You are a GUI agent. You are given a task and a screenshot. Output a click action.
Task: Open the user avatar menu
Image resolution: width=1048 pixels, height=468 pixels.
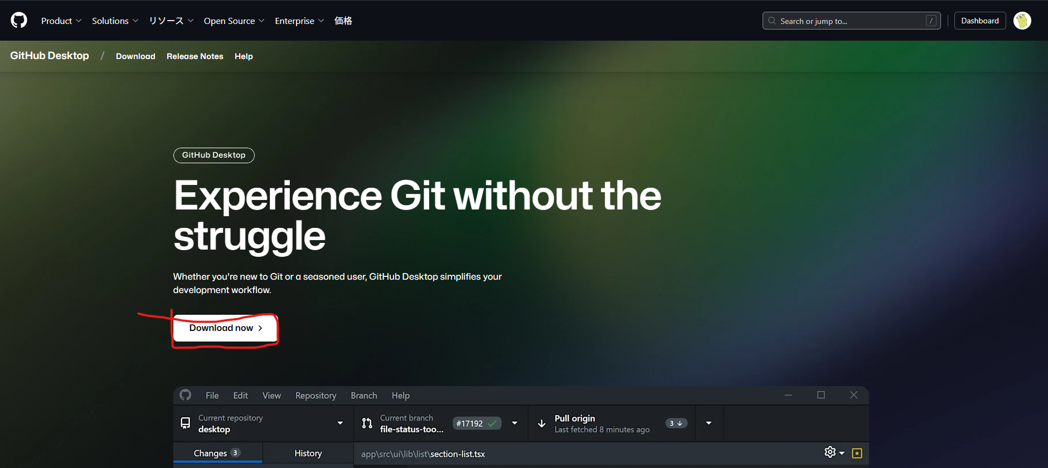tap(1022, 21)
